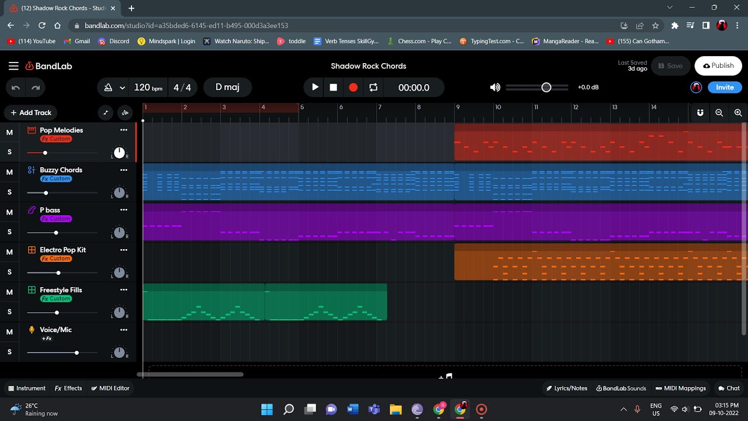This screenshot has height=421, width=748.
Task: Open the Instrument panel tab
Action: tap(27, 388)
